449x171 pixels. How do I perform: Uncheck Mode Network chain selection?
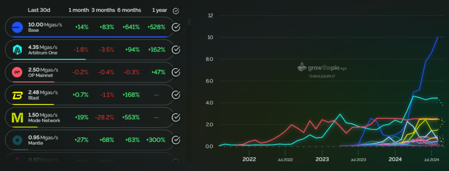(176, 118)
